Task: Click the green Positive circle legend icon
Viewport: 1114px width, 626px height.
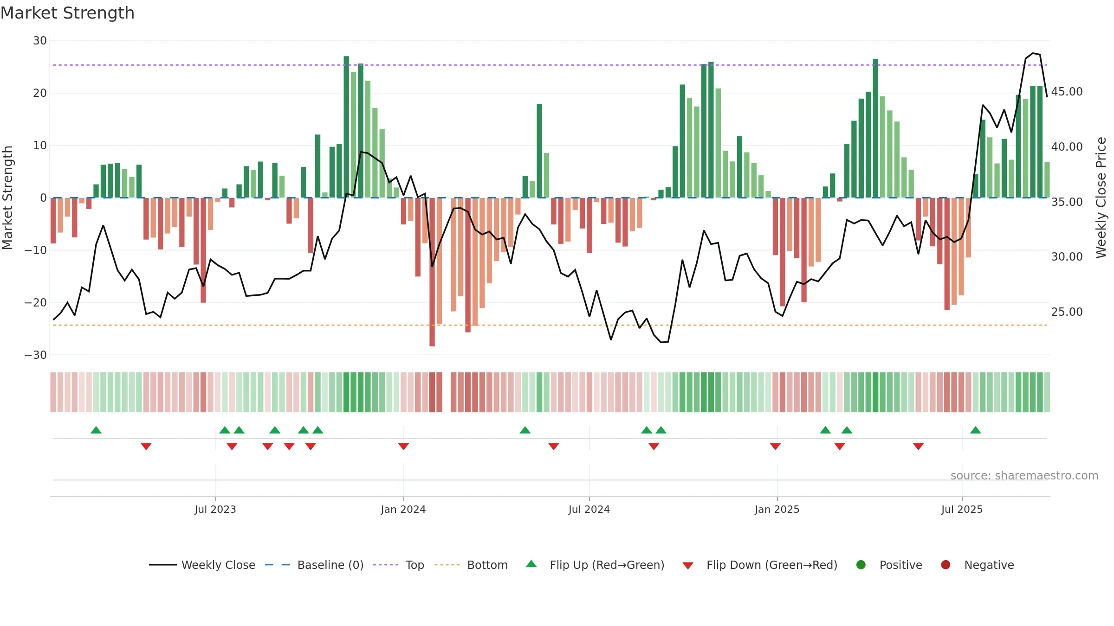Action: [x=861, y=565]
